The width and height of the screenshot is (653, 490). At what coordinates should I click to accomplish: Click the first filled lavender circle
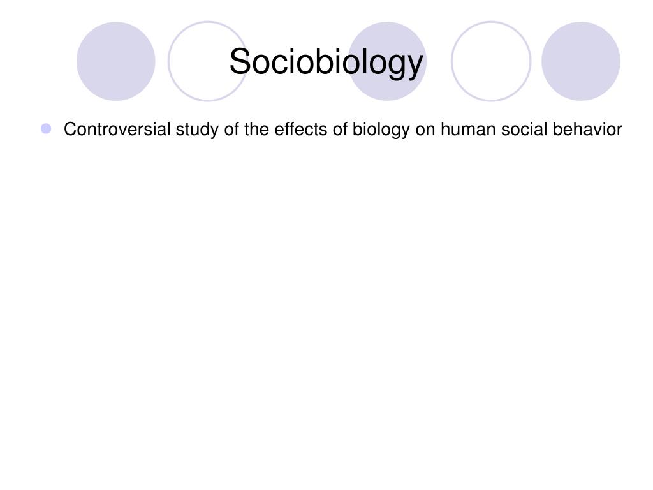(116, 61)
